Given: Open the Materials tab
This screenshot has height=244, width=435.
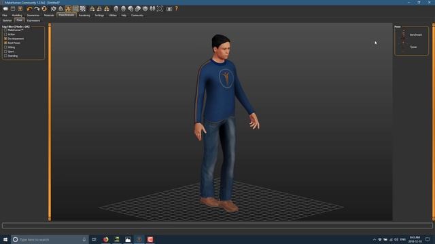Looking at the screenshot, I should pyautogui.click(x=49, y=16).
